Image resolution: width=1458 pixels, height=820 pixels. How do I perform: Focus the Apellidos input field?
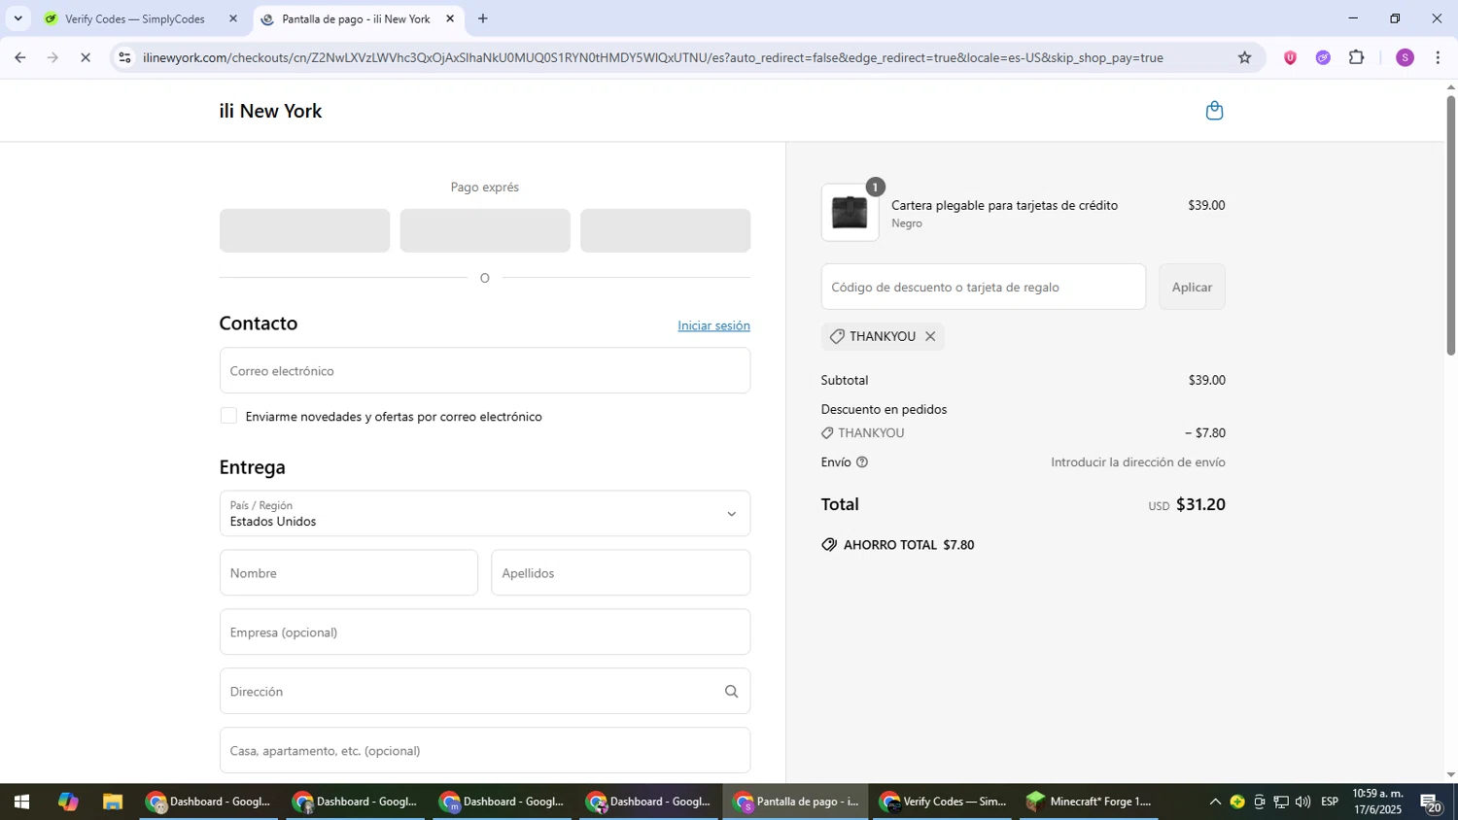click(621, 573)
